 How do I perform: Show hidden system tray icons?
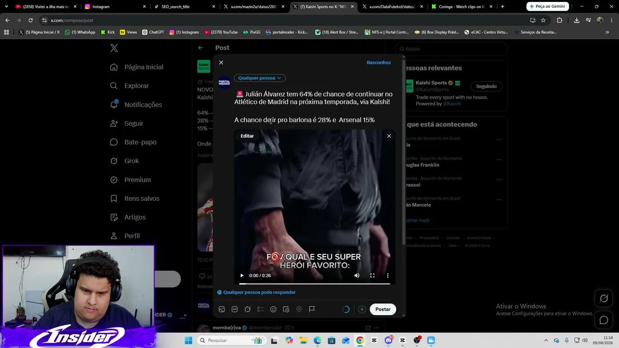click(546, 340)
